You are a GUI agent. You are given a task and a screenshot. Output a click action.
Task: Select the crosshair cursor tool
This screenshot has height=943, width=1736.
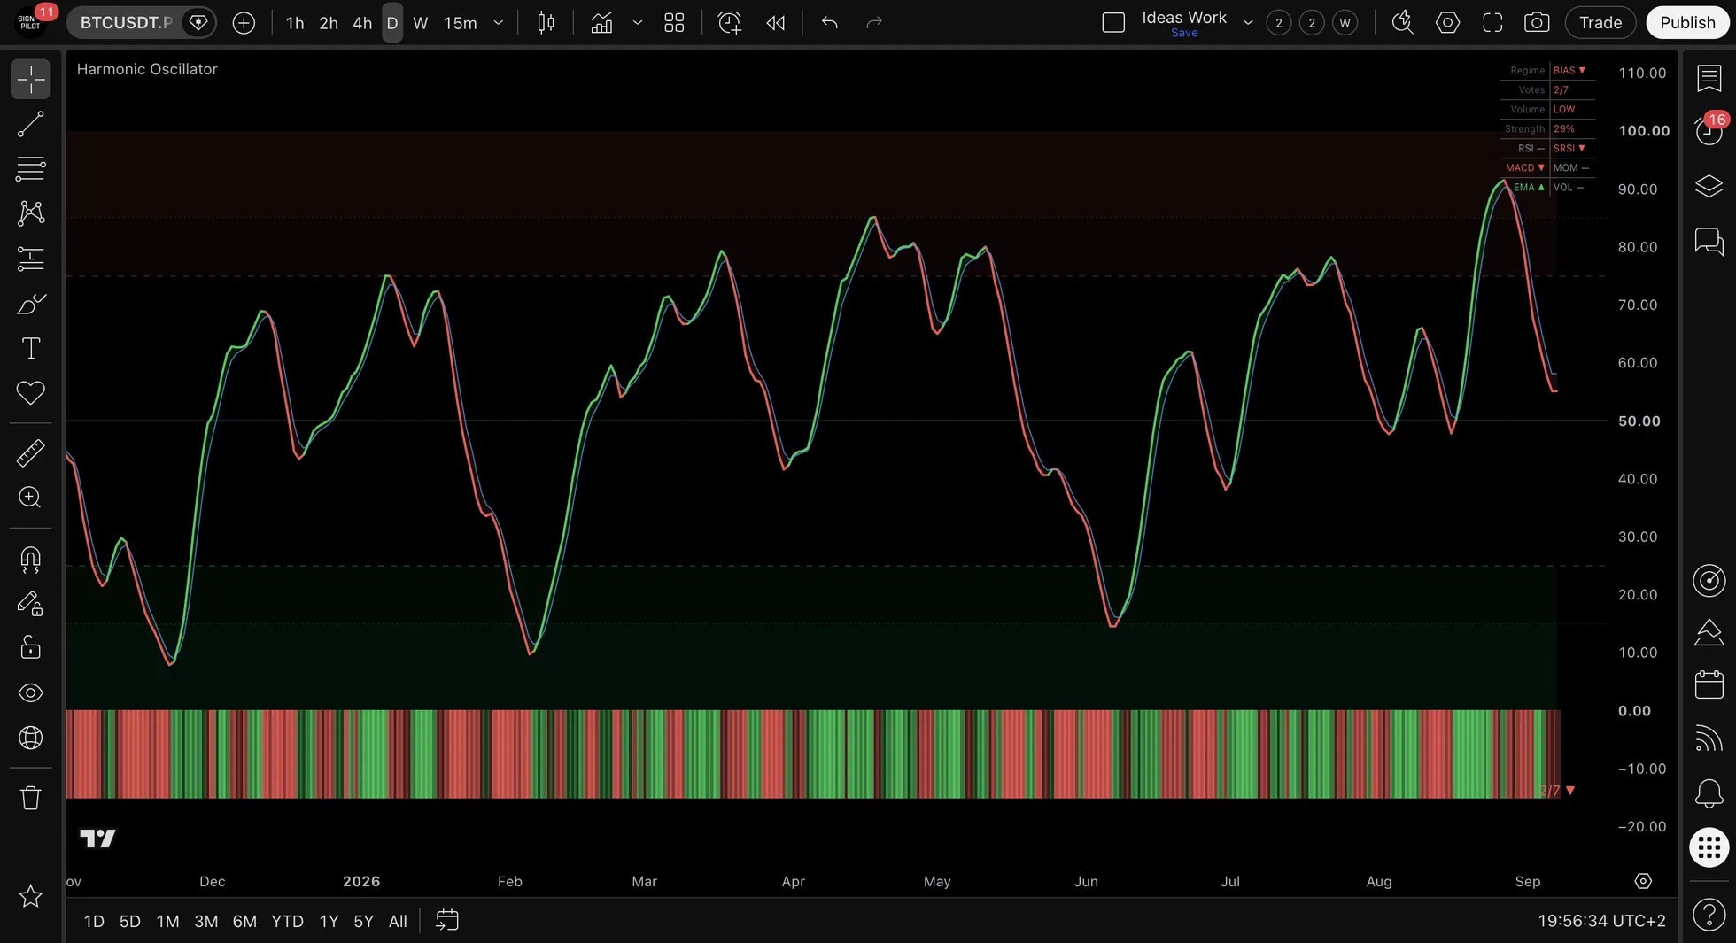click(x=31, y=80)
